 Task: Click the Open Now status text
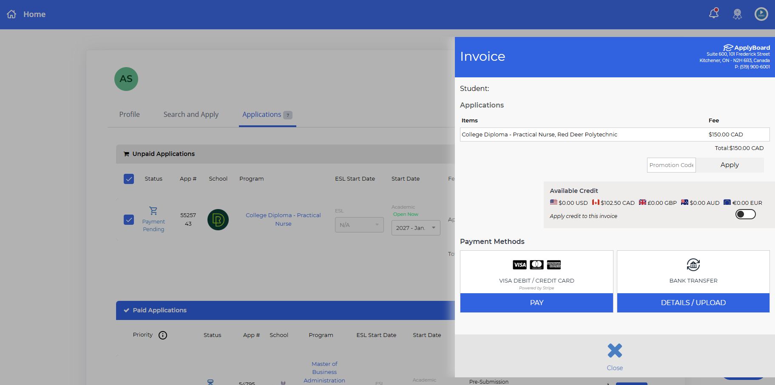pos(406,214)
